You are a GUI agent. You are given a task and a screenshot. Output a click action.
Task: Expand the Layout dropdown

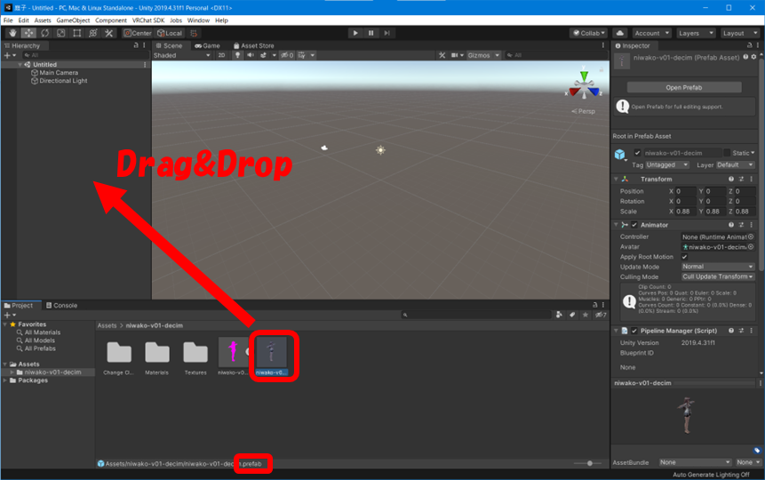click(739, 33)
